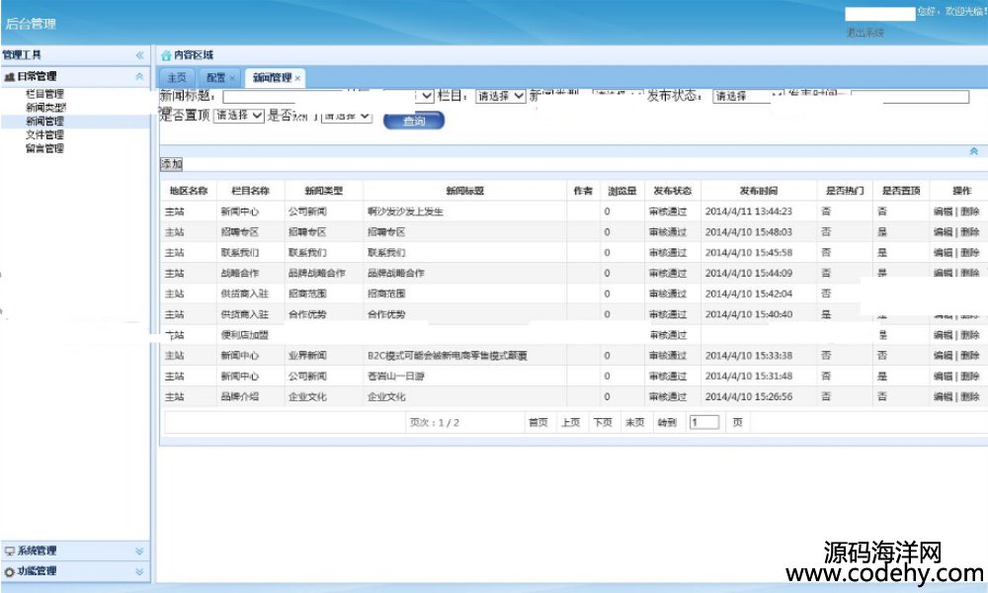Screen dimensions: 988x593
Task: Expand the 功能管理 accordion section
Action: [x=139, y=571]
